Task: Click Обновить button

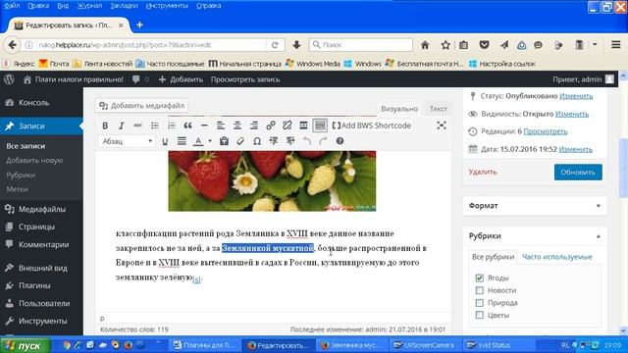Action: click(578, 173)
